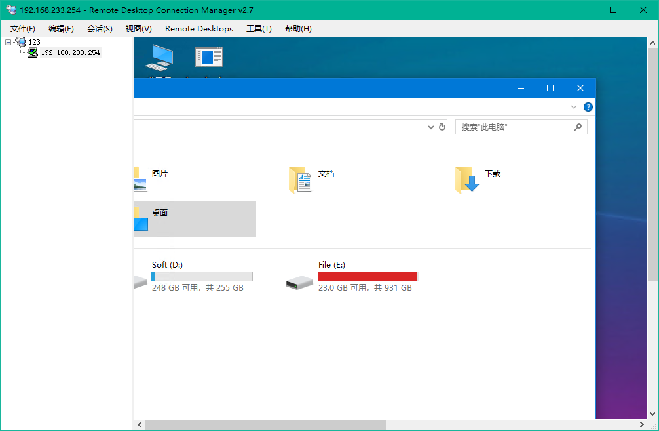This screenshot has height=431, width=659.
Task: Open the Soft (D:) drive icon
Action: tap(140, 282)
